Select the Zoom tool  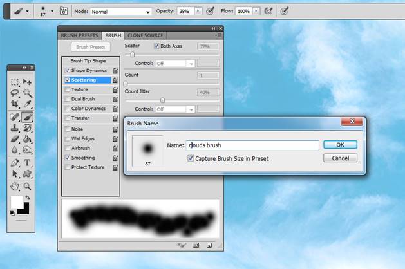coord(27,186)
